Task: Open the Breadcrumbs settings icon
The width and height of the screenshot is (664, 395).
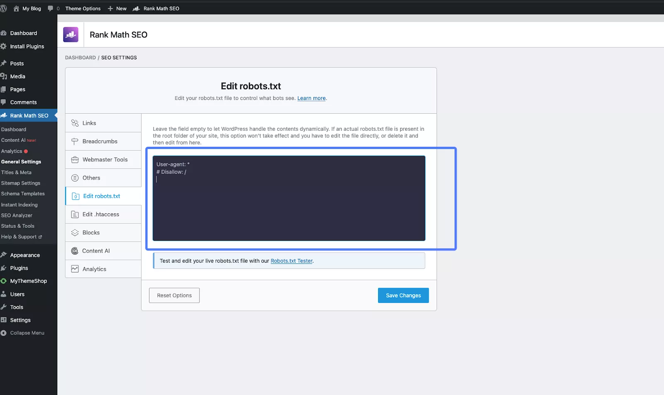Action: (75, 141)
